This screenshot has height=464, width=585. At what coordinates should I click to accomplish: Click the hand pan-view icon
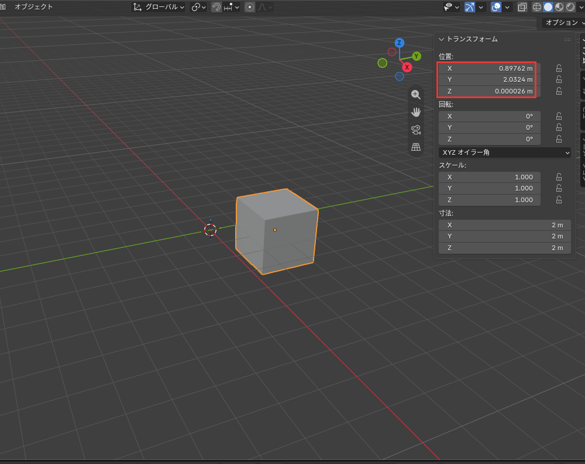coord(415,112)
